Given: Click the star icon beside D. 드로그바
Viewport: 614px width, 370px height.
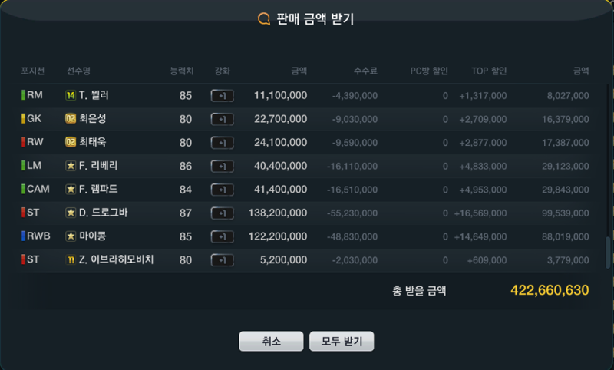Looking at the screenshot, I should tap(71, 213).
